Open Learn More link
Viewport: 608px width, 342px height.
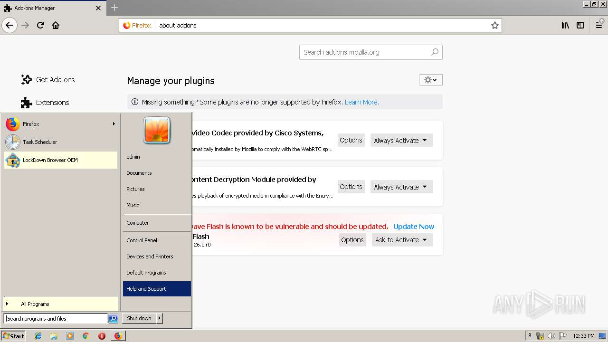(361, 102)
